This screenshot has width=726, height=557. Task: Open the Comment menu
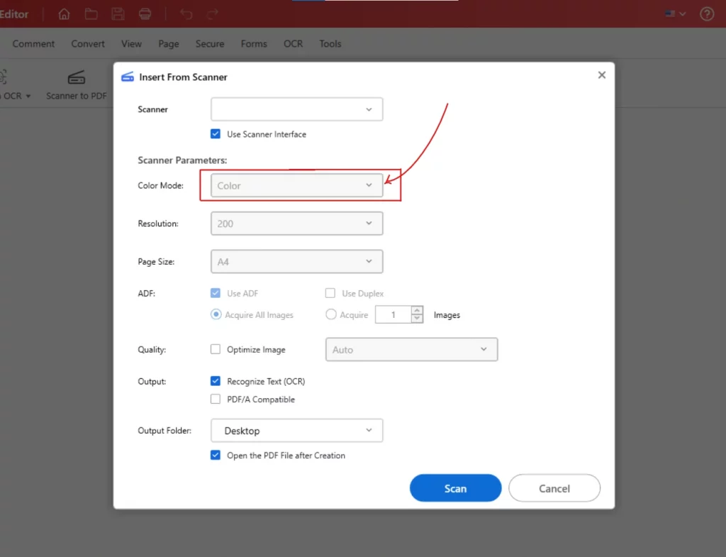pos(33,43)
